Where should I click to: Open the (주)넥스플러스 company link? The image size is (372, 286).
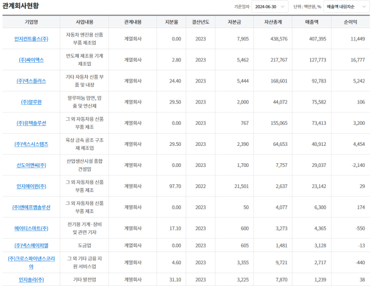31,81
